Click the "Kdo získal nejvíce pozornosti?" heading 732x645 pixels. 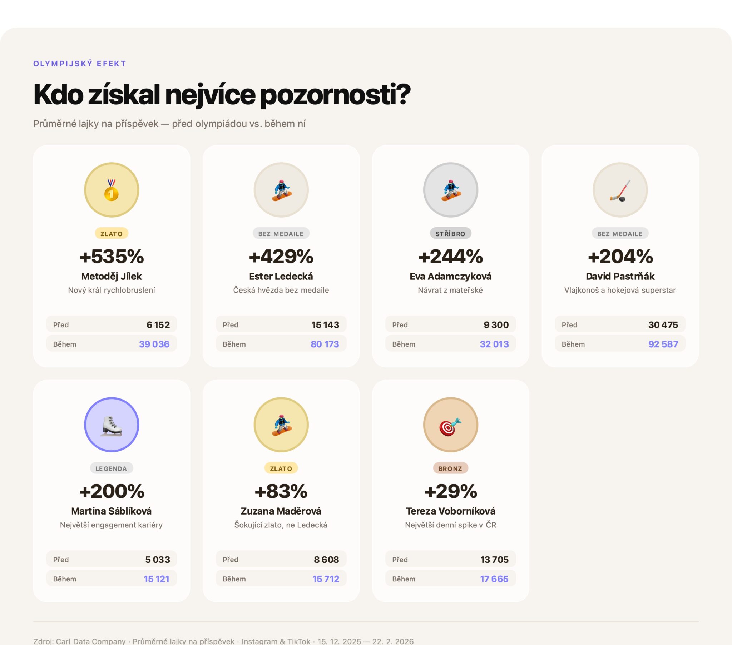tap(222, 95)
